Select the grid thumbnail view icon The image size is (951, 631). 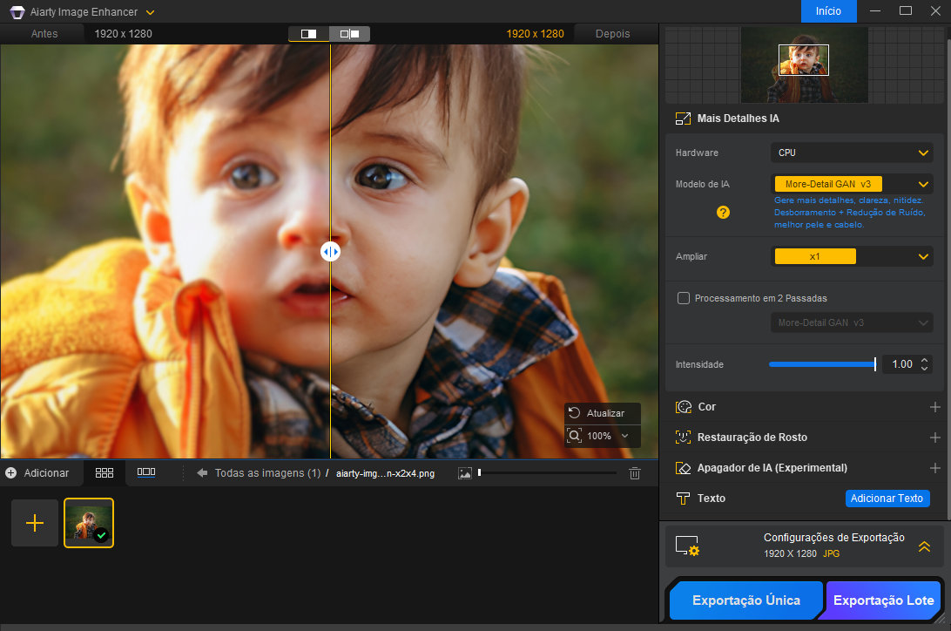(x=105, y=472)
